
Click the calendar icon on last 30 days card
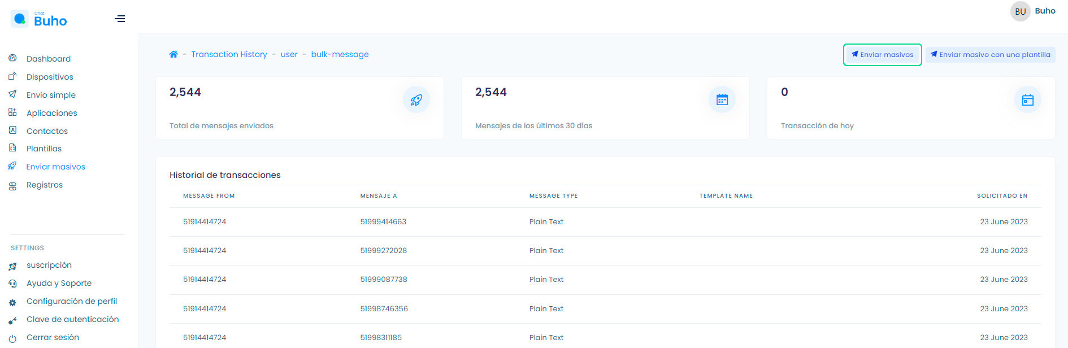722,100
